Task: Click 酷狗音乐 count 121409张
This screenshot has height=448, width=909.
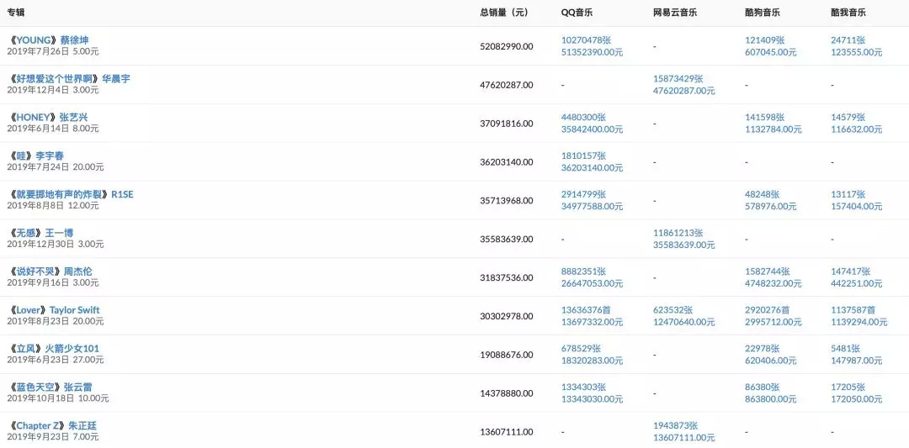Action: pos(764,40)
